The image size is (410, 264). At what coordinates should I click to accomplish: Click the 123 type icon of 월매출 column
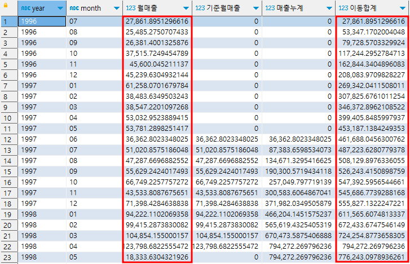tap(131, 8)
